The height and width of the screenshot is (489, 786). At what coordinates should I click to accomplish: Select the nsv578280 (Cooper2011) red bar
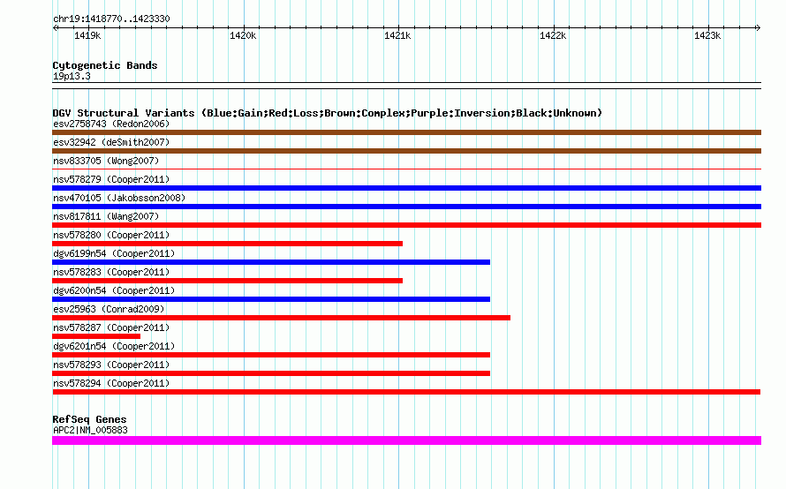click(x=227, y=244)
